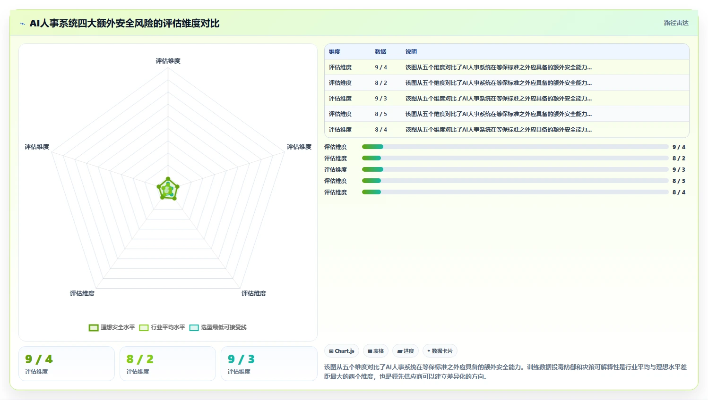Image resolution: width=708 pixels, height=400 pixels.
Task: Select the 数据卡片 chip
Action: tap(440, 351)
